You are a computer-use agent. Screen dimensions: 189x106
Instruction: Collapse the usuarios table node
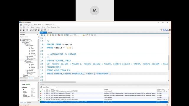point(24,61)
